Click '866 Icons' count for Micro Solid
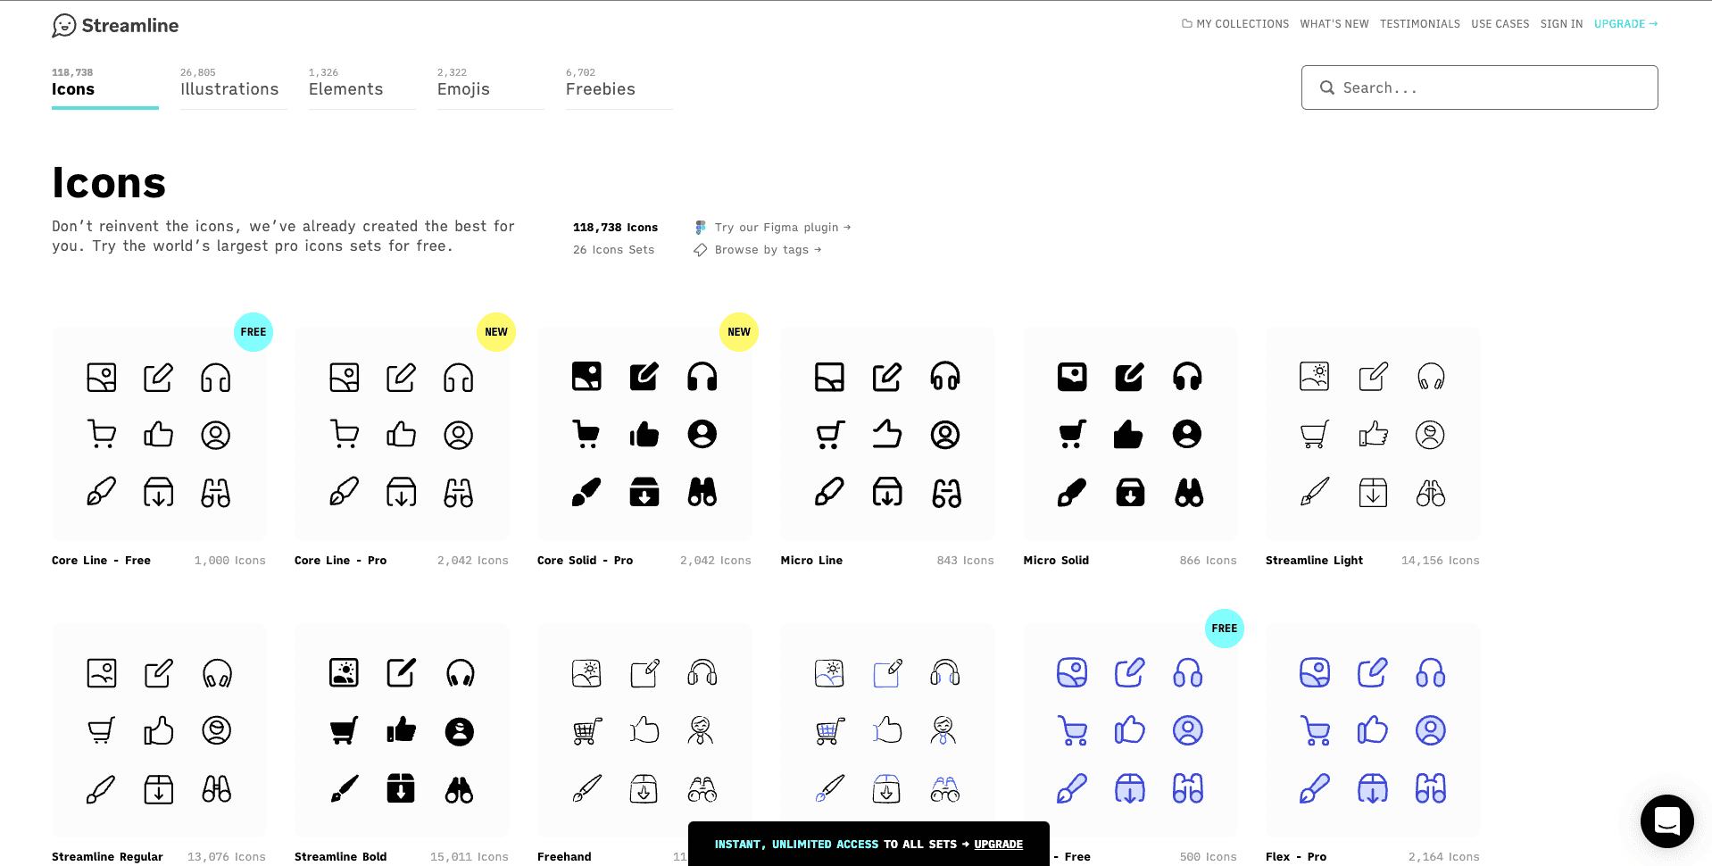 point(1208,561)
